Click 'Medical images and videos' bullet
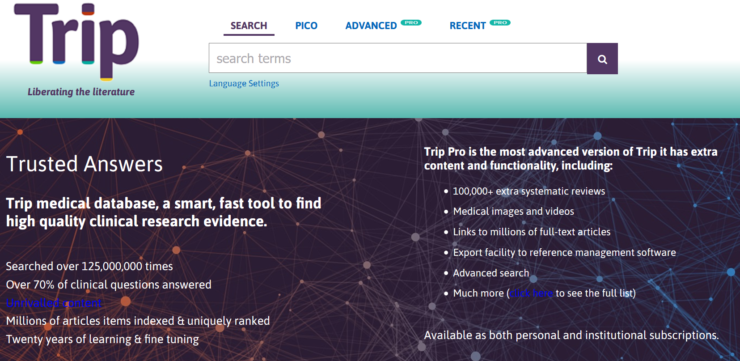 (513, 212)
